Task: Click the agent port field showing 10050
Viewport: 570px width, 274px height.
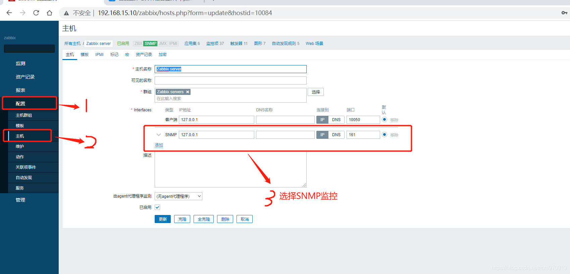Action: (363, 120)
